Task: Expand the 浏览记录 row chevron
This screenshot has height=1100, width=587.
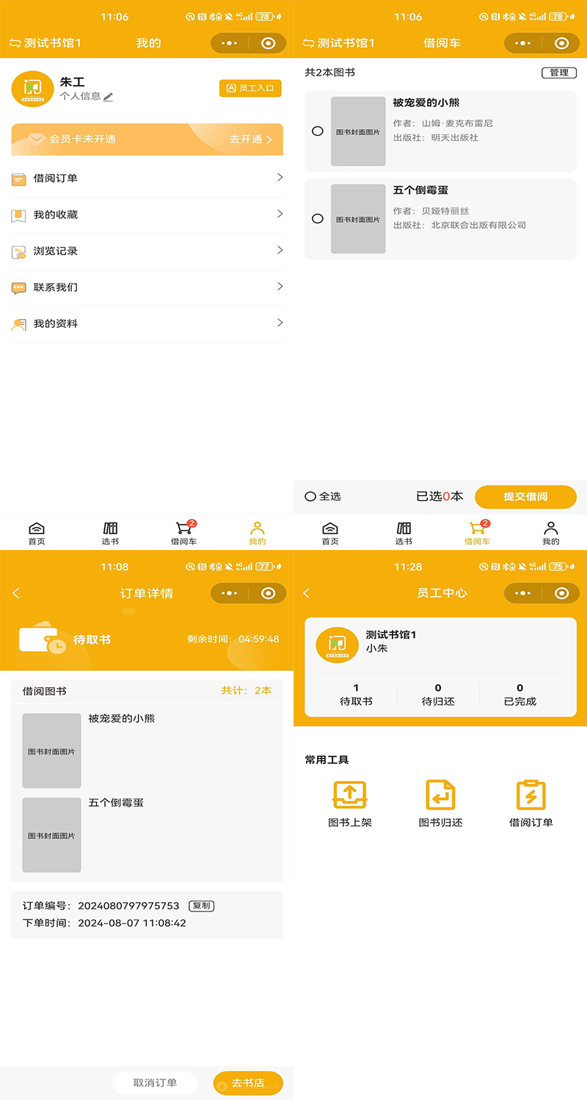Action: pyautogui.click(x=280, y=250)
